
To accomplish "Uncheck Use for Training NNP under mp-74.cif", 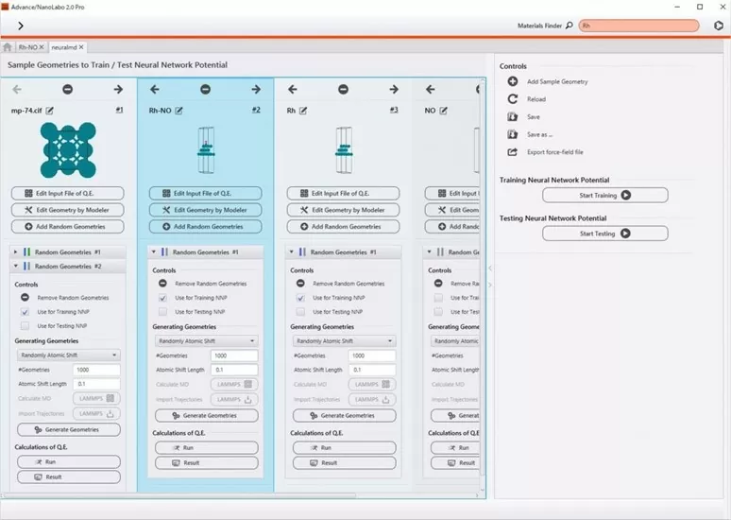I will click(x=25, y=312).
